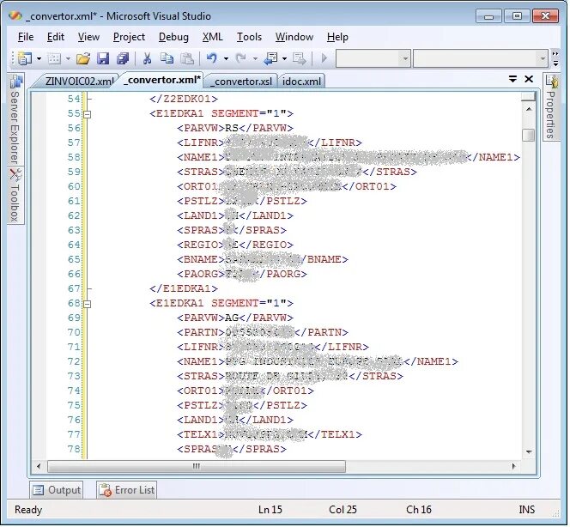Click the vertical scrollbar thumb
Screen dimensions: 570x527
[529, 135]
